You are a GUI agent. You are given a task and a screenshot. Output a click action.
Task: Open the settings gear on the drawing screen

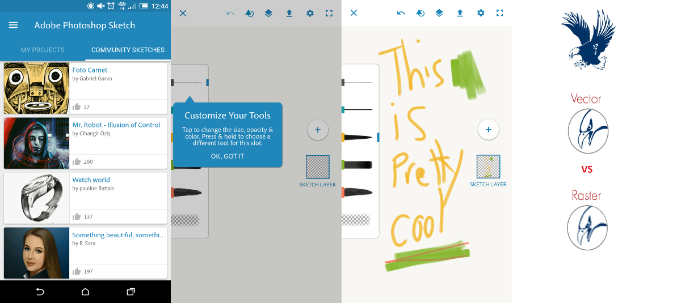481,13
